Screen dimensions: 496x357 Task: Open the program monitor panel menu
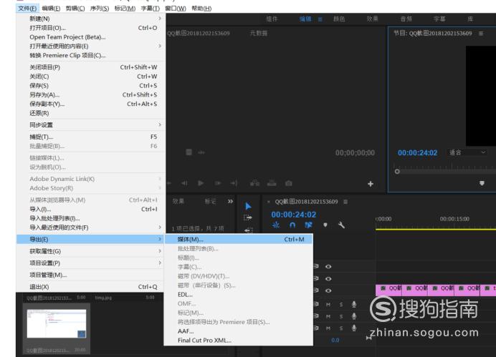[x=481, y=34]
